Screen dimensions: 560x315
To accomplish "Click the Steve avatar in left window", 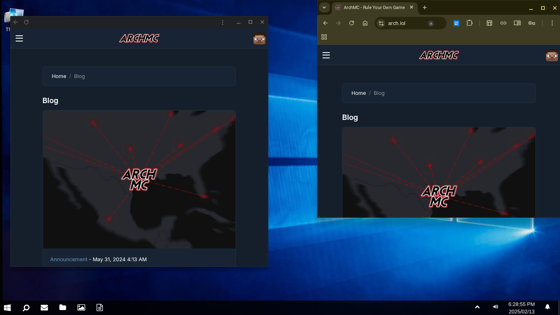I will coord(259,39).
